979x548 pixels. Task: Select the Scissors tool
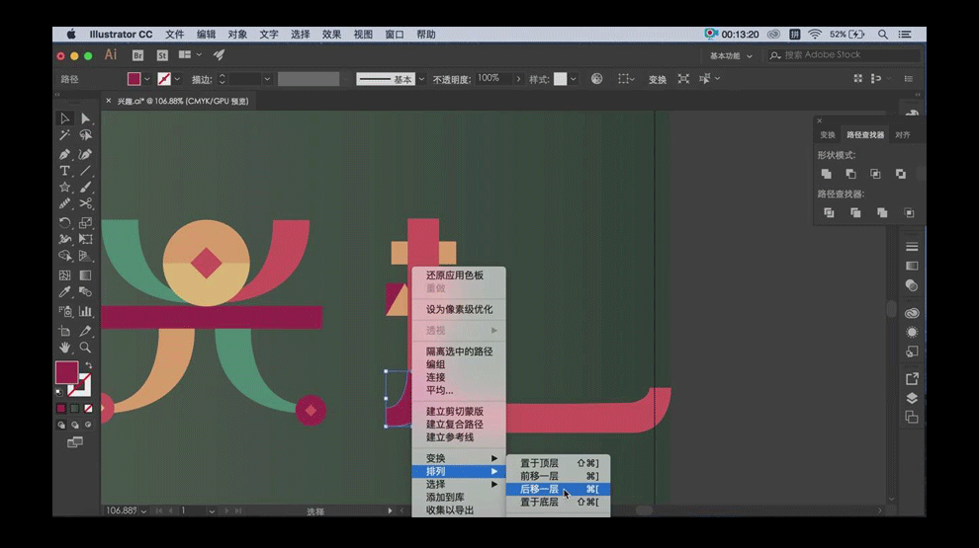point(86,203)
